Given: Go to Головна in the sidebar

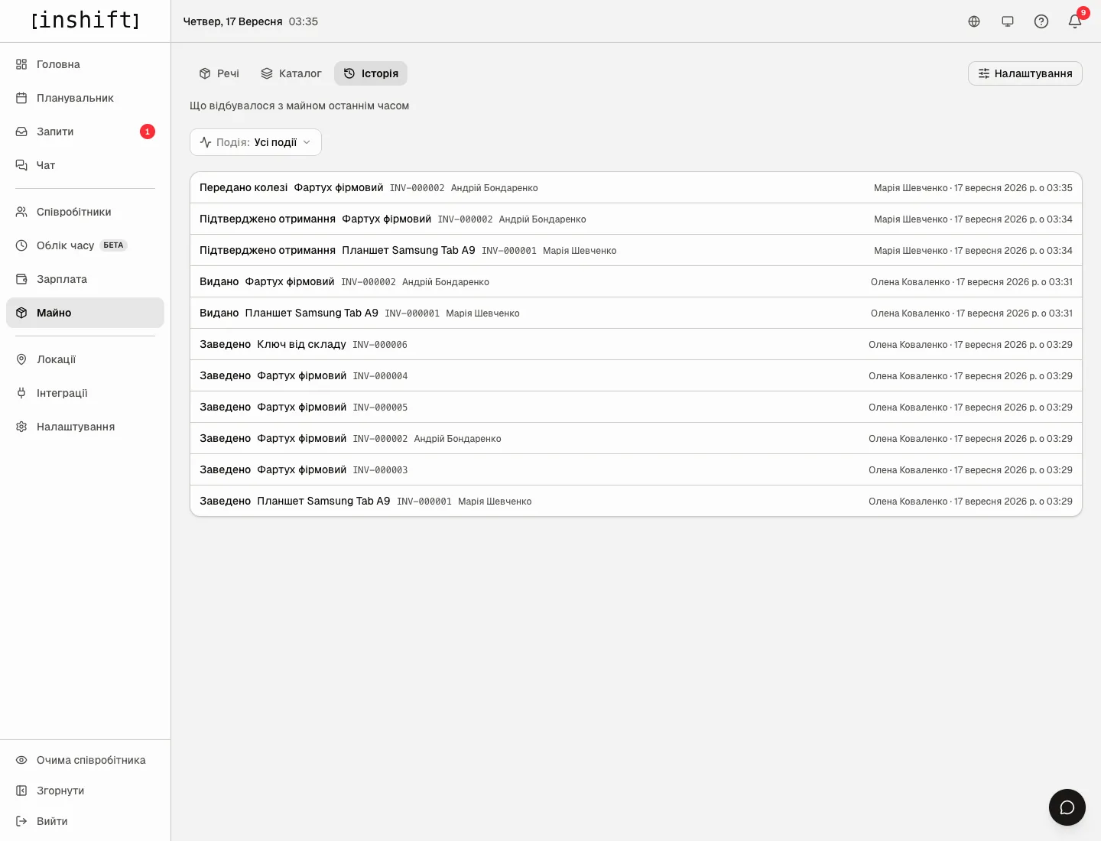Looking at the screenshot, I should (x=85, y=64).
